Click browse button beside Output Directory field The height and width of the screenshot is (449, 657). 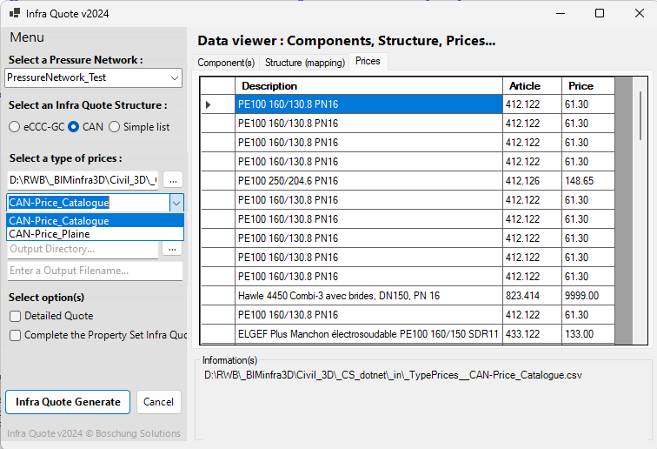tap(174, 249)
